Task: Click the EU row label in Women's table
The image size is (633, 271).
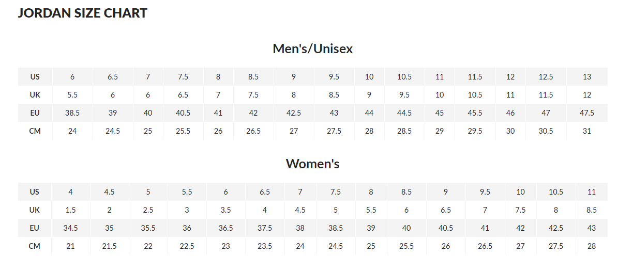Action: click(x=35, y=228)
